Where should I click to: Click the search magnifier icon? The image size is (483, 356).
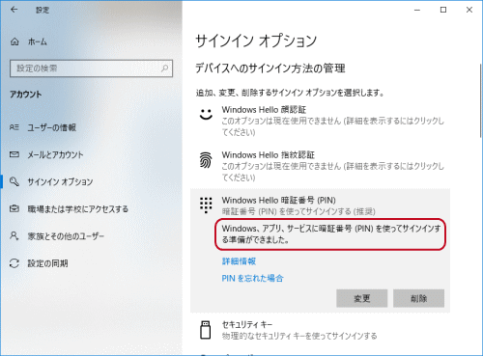coord(165,68)
